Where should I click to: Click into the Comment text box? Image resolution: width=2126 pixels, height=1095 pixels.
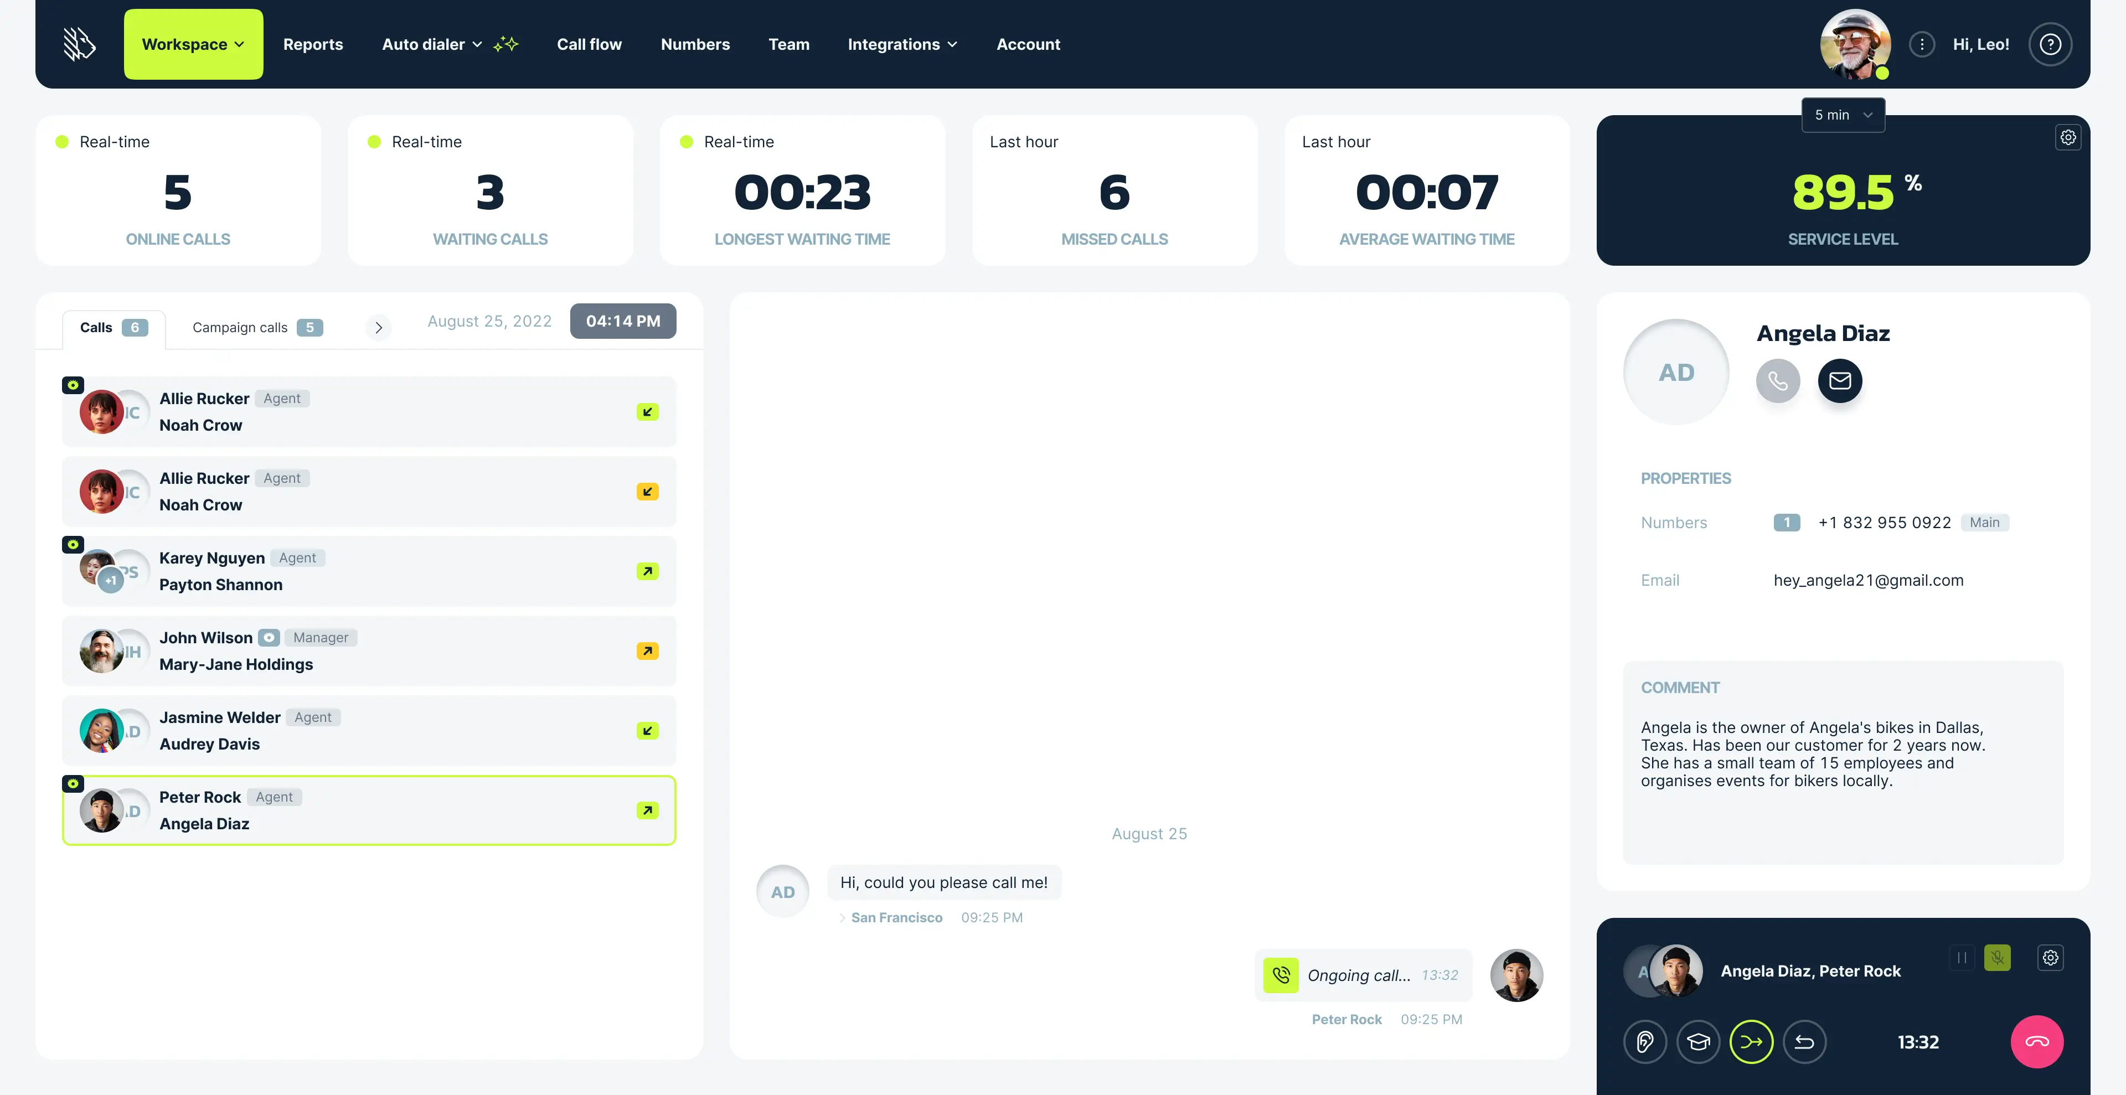pyautogui.click(x=1843, y=762)
